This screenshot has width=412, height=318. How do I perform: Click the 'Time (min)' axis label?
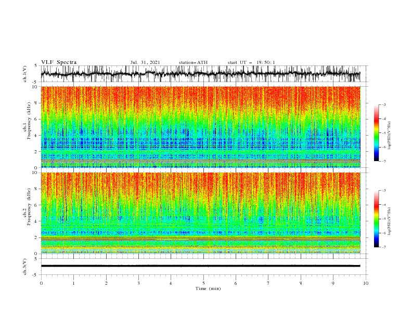208,288
